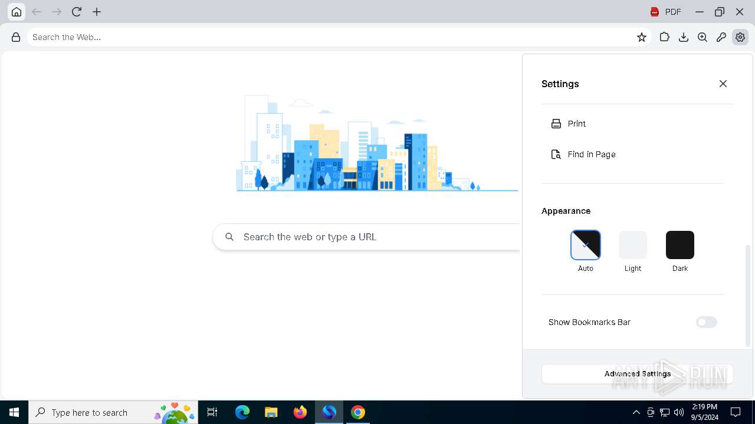The height and width of the screenshot is (424, 755).
Task: Open File Explorer from taskbar
Action: point(271,412)
